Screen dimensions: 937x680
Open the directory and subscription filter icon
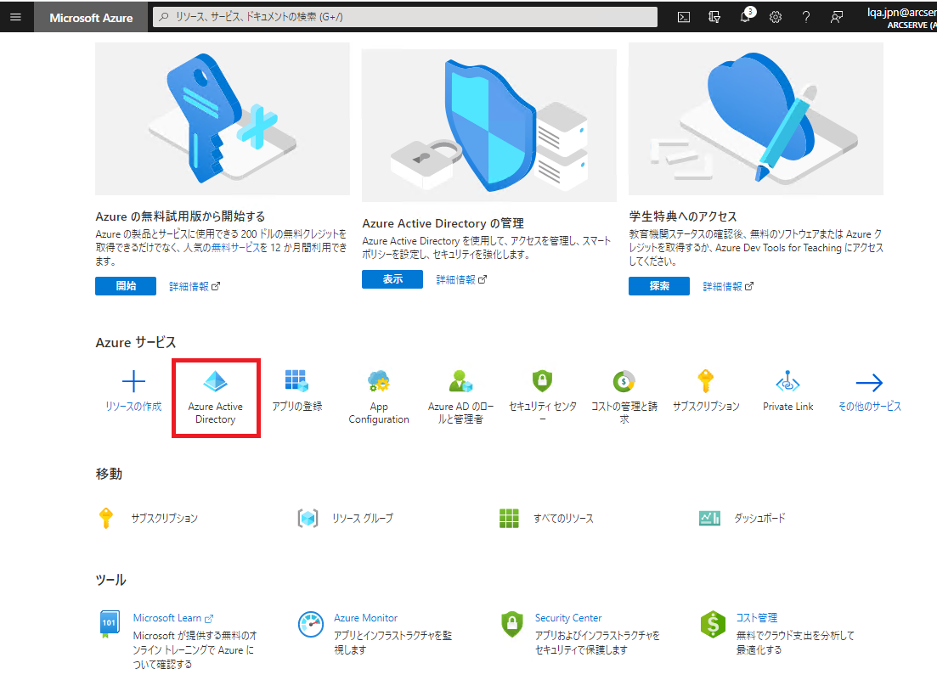coord(714,17)
